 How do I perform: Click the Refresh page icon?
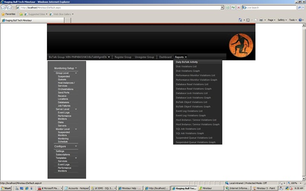click(233, 8)
